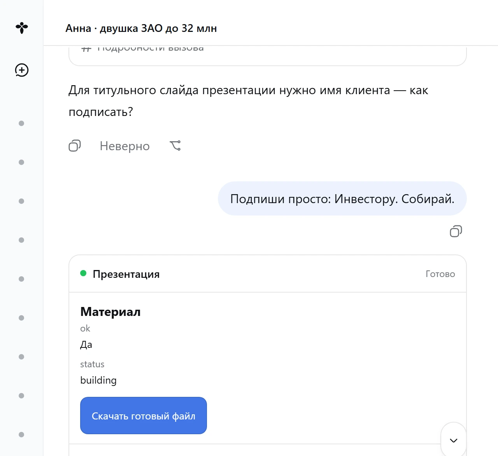Click the app logo in the sidebar
498x456 pixels.
(x=22, y=28)
